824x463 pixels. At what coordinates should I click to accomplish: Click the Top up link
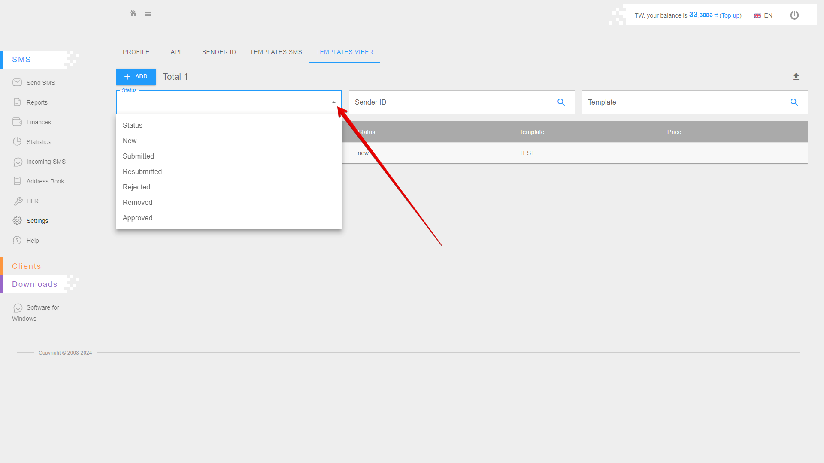[x=730, y=16]
